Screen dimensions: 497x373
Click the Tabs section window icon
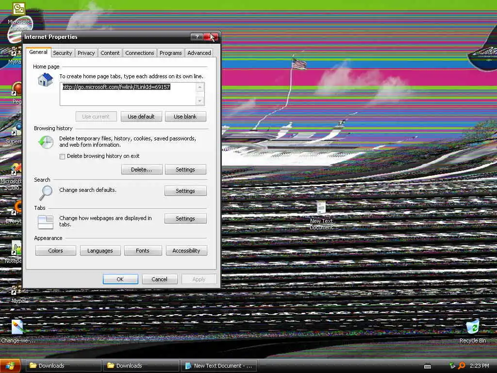pyautogui.click(x=45, y=221)
